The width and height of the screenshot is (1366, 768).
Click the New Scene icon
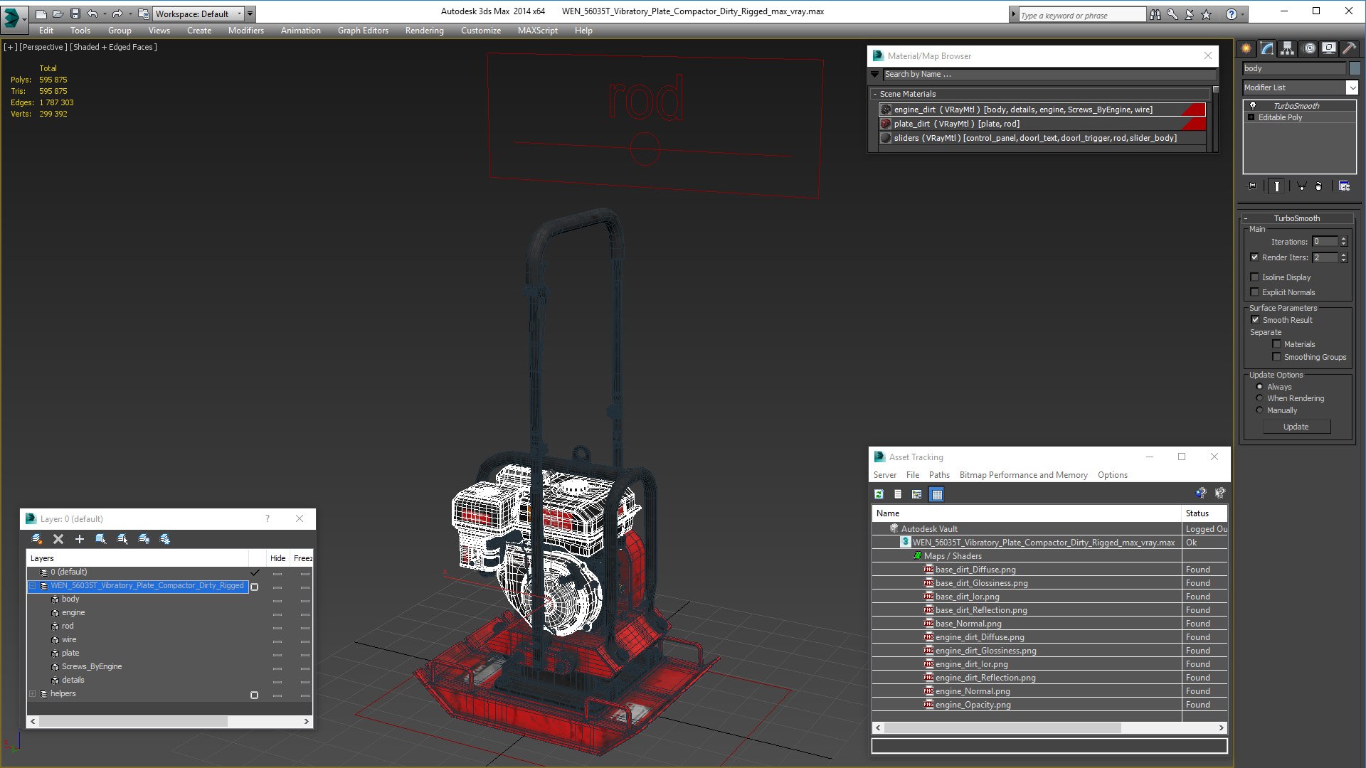pos(41,14)
